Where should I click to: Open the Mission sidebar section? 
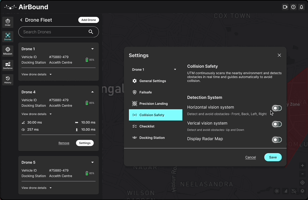(x=8, y=51)
